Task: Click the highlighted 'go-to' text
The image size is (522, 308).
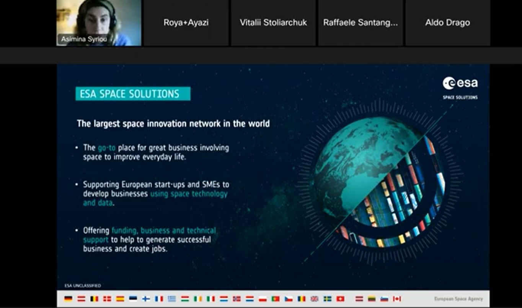Action: 107,148
